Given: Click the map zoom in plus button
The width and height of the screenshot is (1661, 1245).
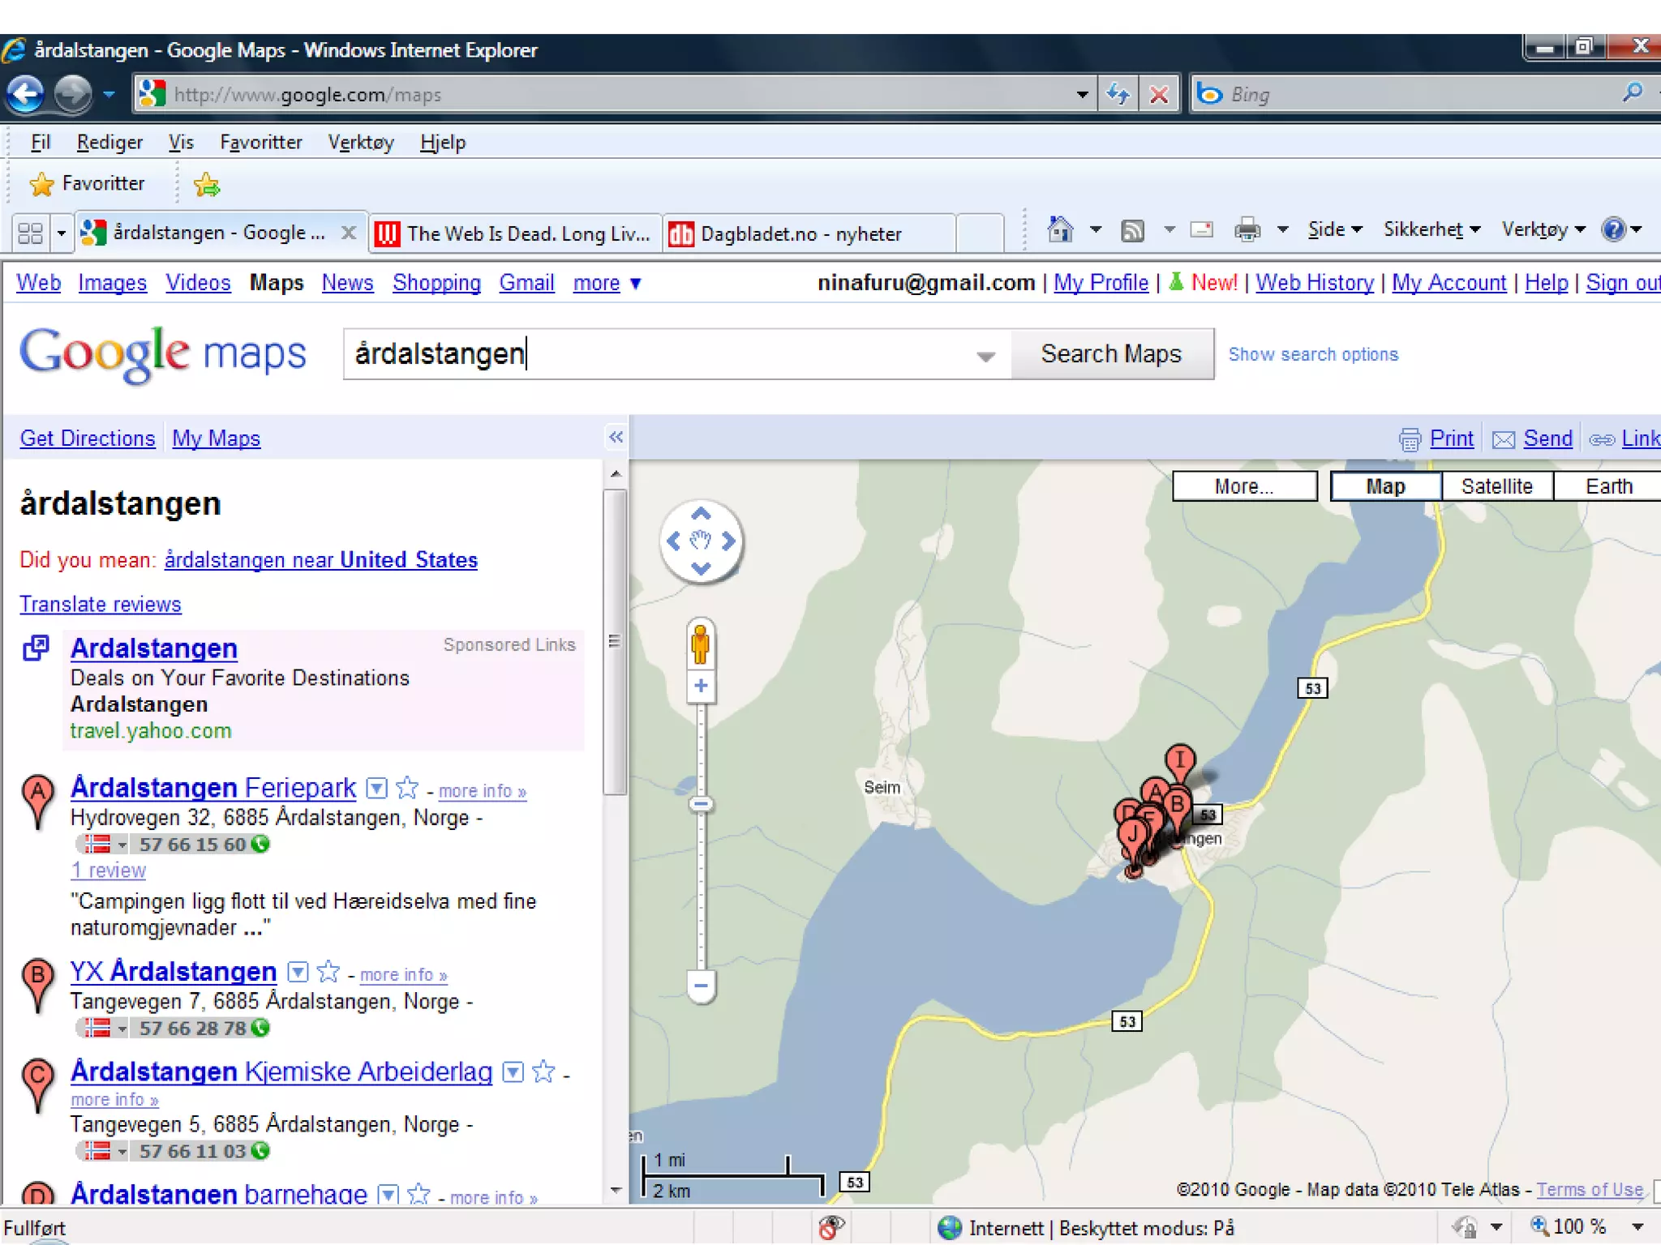Looking at the screenshot, I should [x=701, y=687].
